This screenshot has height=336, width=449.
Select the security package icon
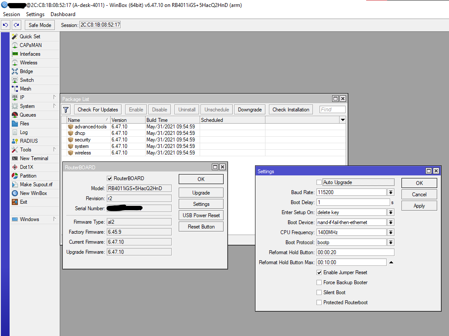[71, 140]
